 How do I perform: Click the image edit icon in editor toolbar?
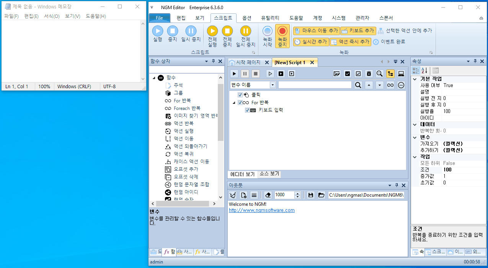point(337,74)
